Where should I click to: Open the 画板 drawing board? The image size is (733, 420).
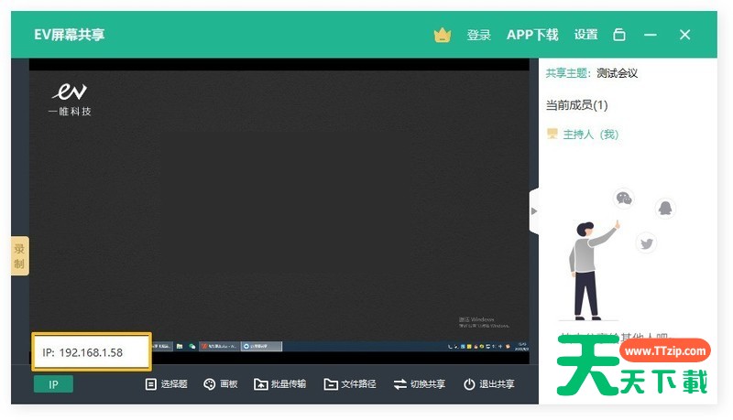point(220,384)
